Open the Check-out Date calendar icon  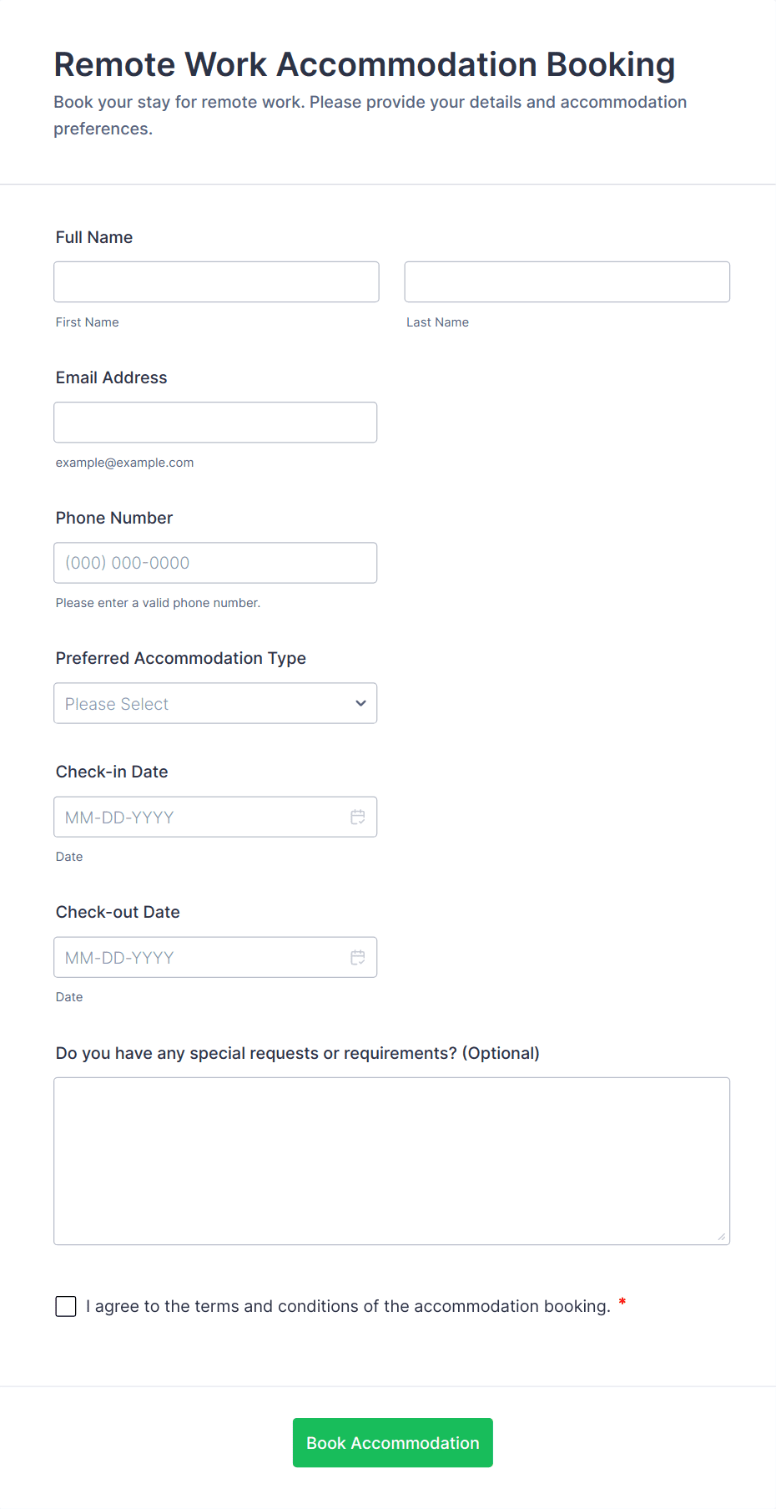click(x=358, y=957)
